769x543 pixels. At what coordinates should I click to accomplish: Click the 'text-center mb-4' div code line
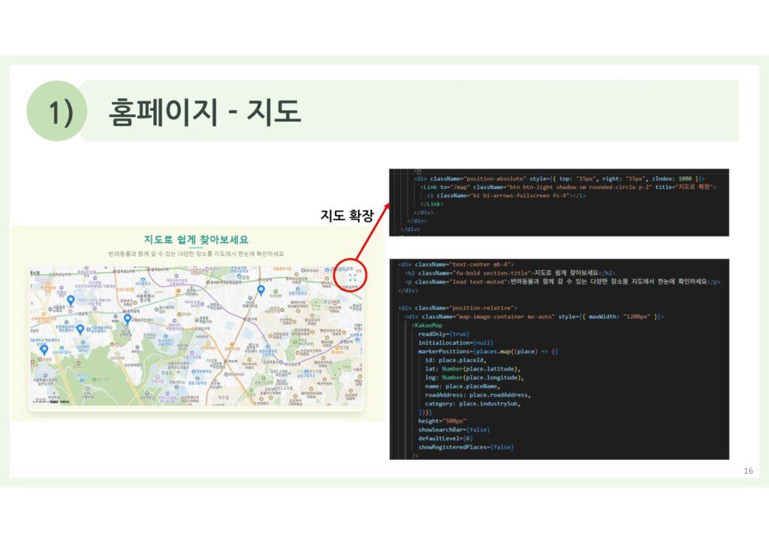pyautogui.click(x=456, y=265)
